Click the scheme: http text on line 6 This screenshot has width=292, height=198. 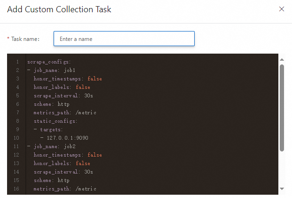(x=52, y=104)
